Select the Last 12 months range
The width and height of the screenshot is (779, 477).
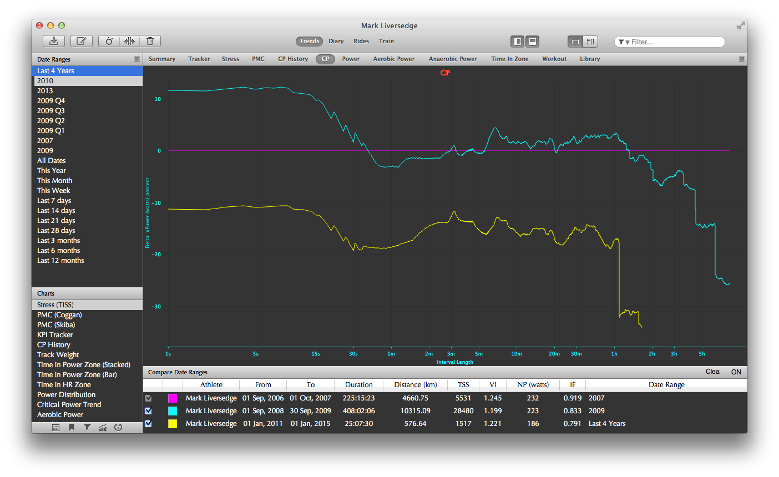(x=88, y=261)
